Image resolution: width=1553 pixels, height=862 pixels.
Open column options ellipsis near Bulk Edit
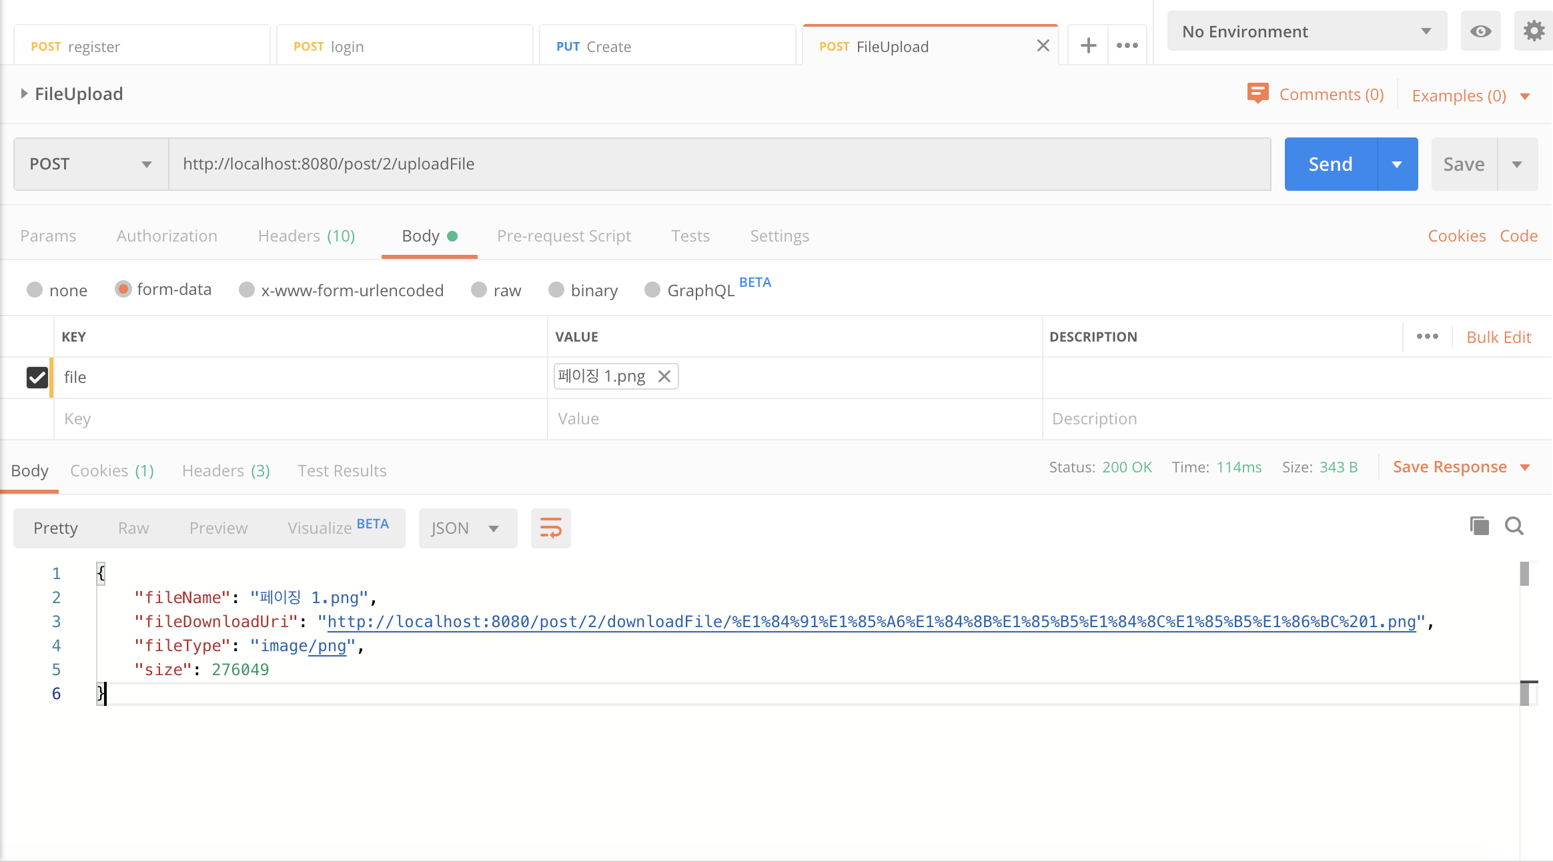1428,336
